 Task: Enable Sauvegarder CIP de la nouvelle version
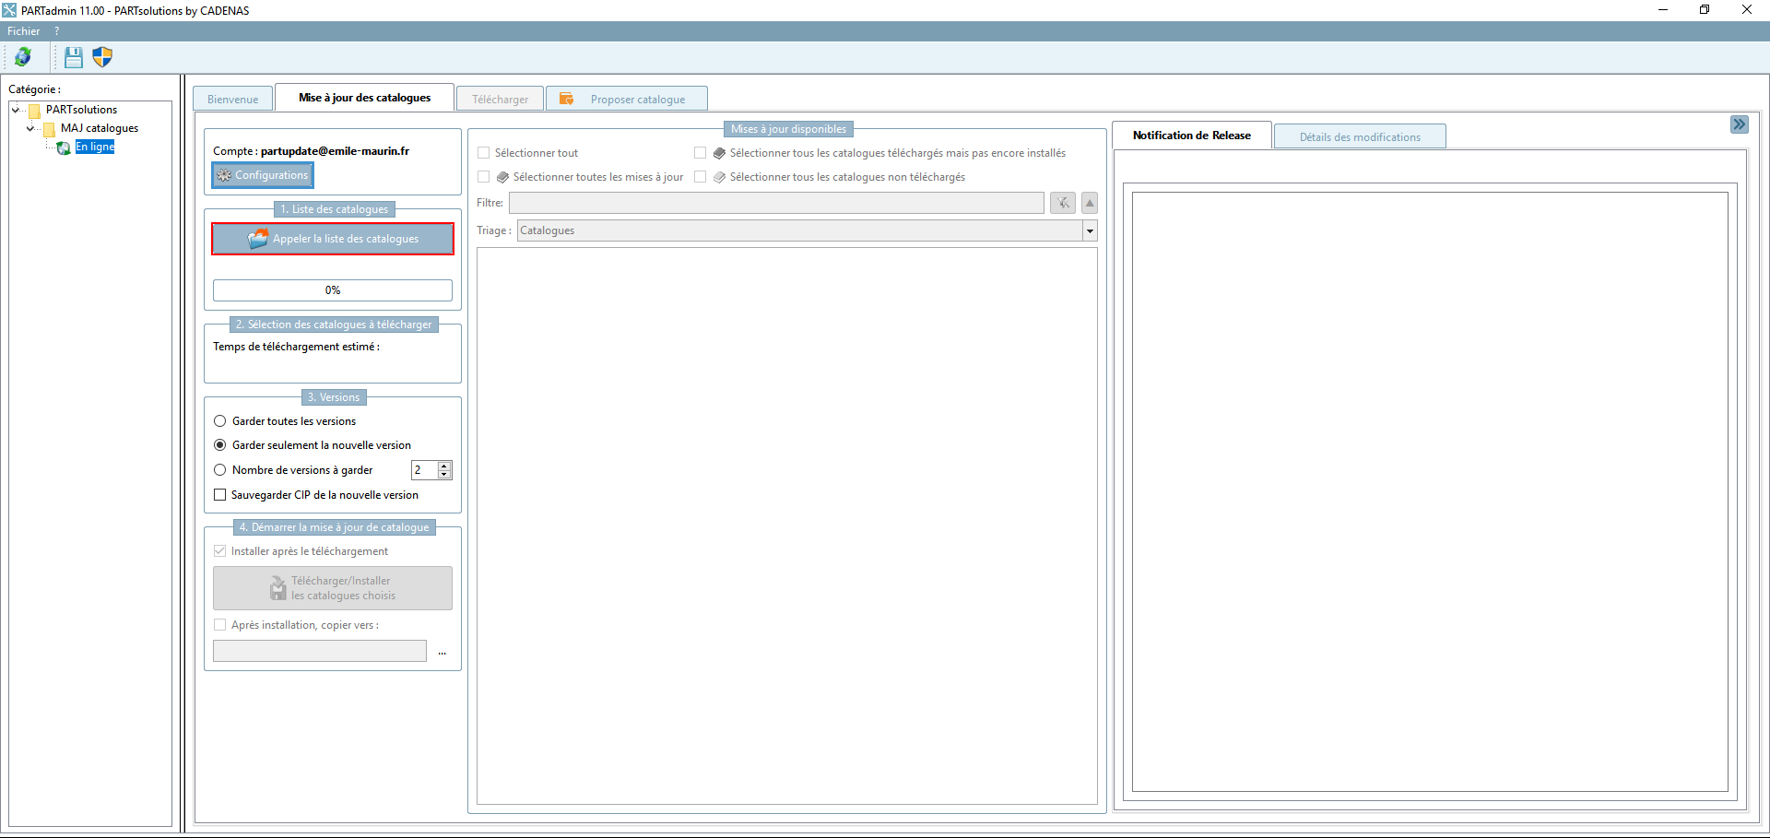point(220,495)
